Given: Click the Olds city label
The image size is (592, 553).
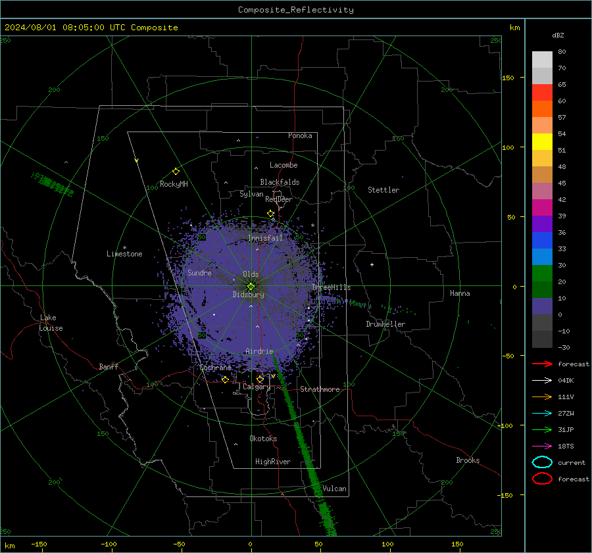Looking at the screenshot, I should tap(251, 274).
